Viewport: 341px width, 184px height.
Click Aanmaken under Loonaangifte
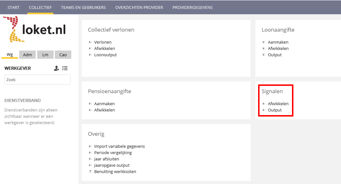pyautogui.click(x=278, y=42)
